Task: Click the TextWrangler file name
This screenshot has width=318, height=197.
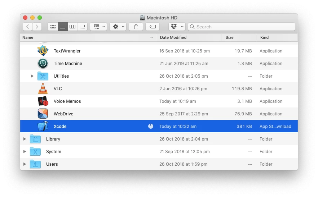Action: click(x=67, y=51)
